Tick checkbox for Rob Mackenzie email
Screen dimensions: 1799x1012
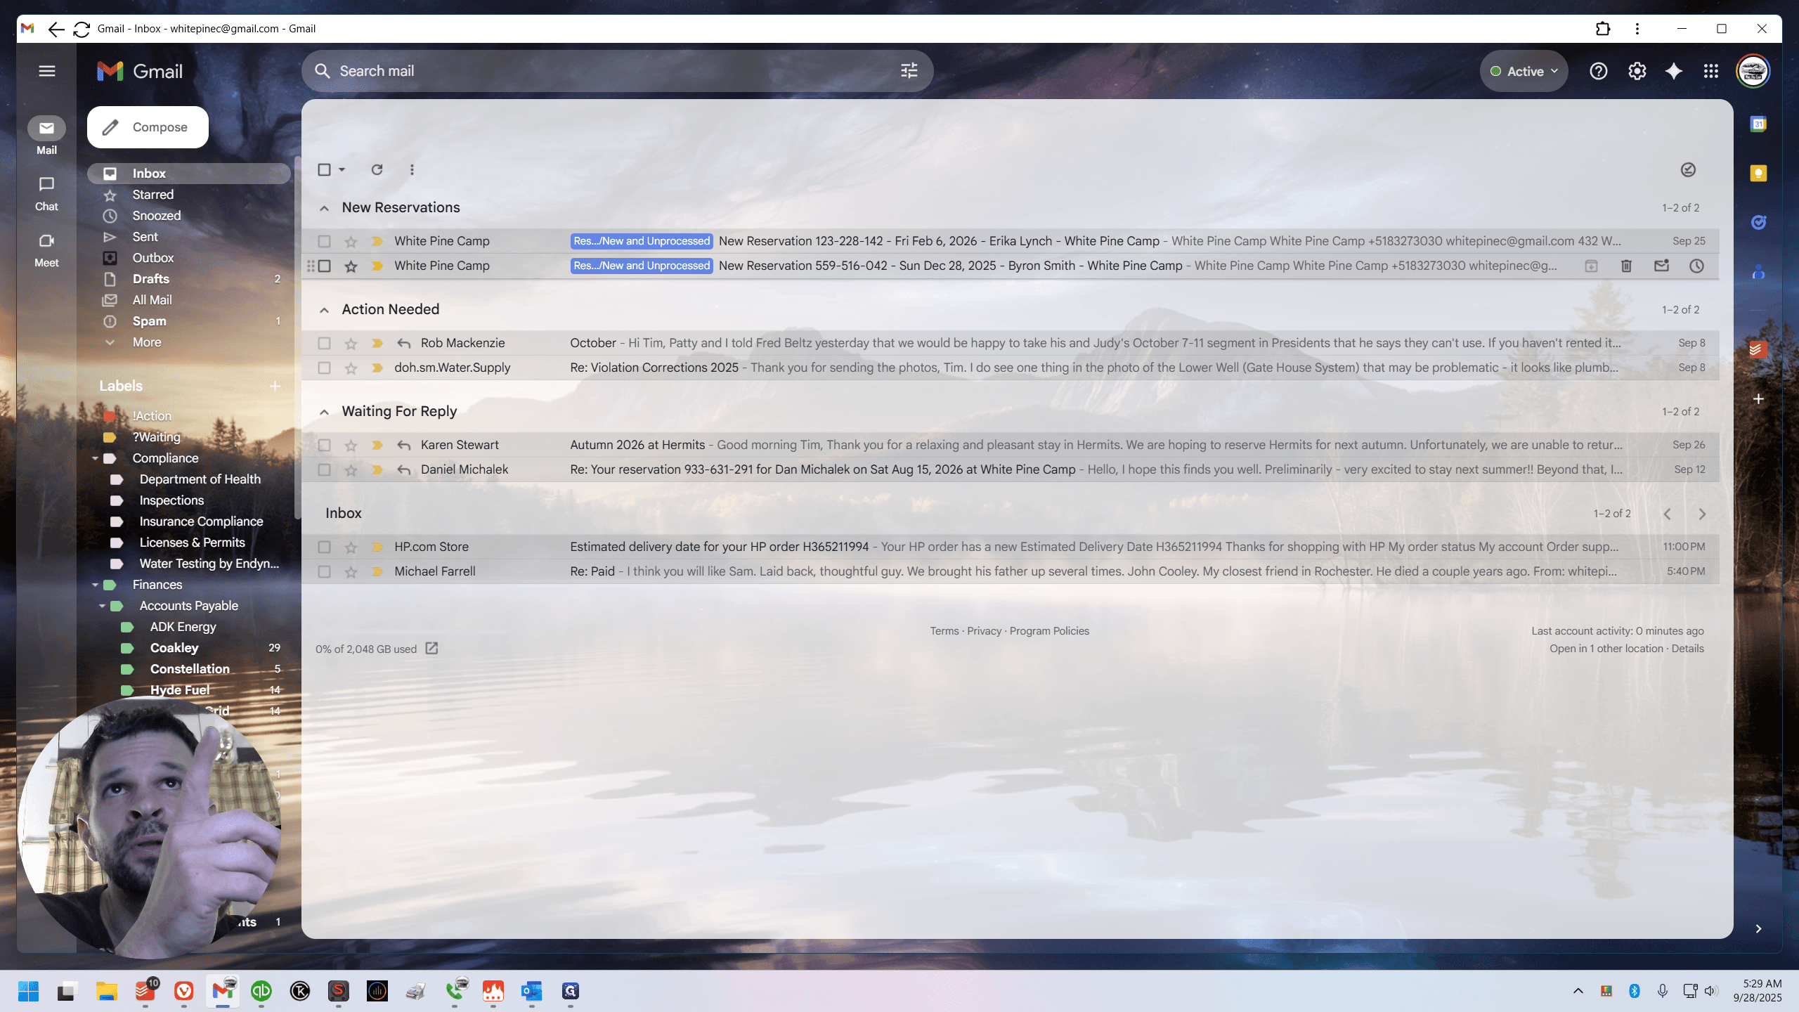[x=324, y=343]
